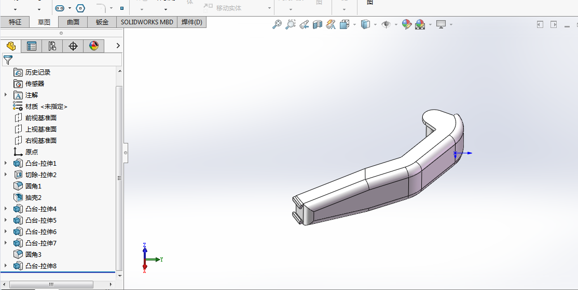Image resolution: width=578 pixels, height=290 pixels.
Task: Click Edit Appearance color ball icon
Action: tap(407, 25)
